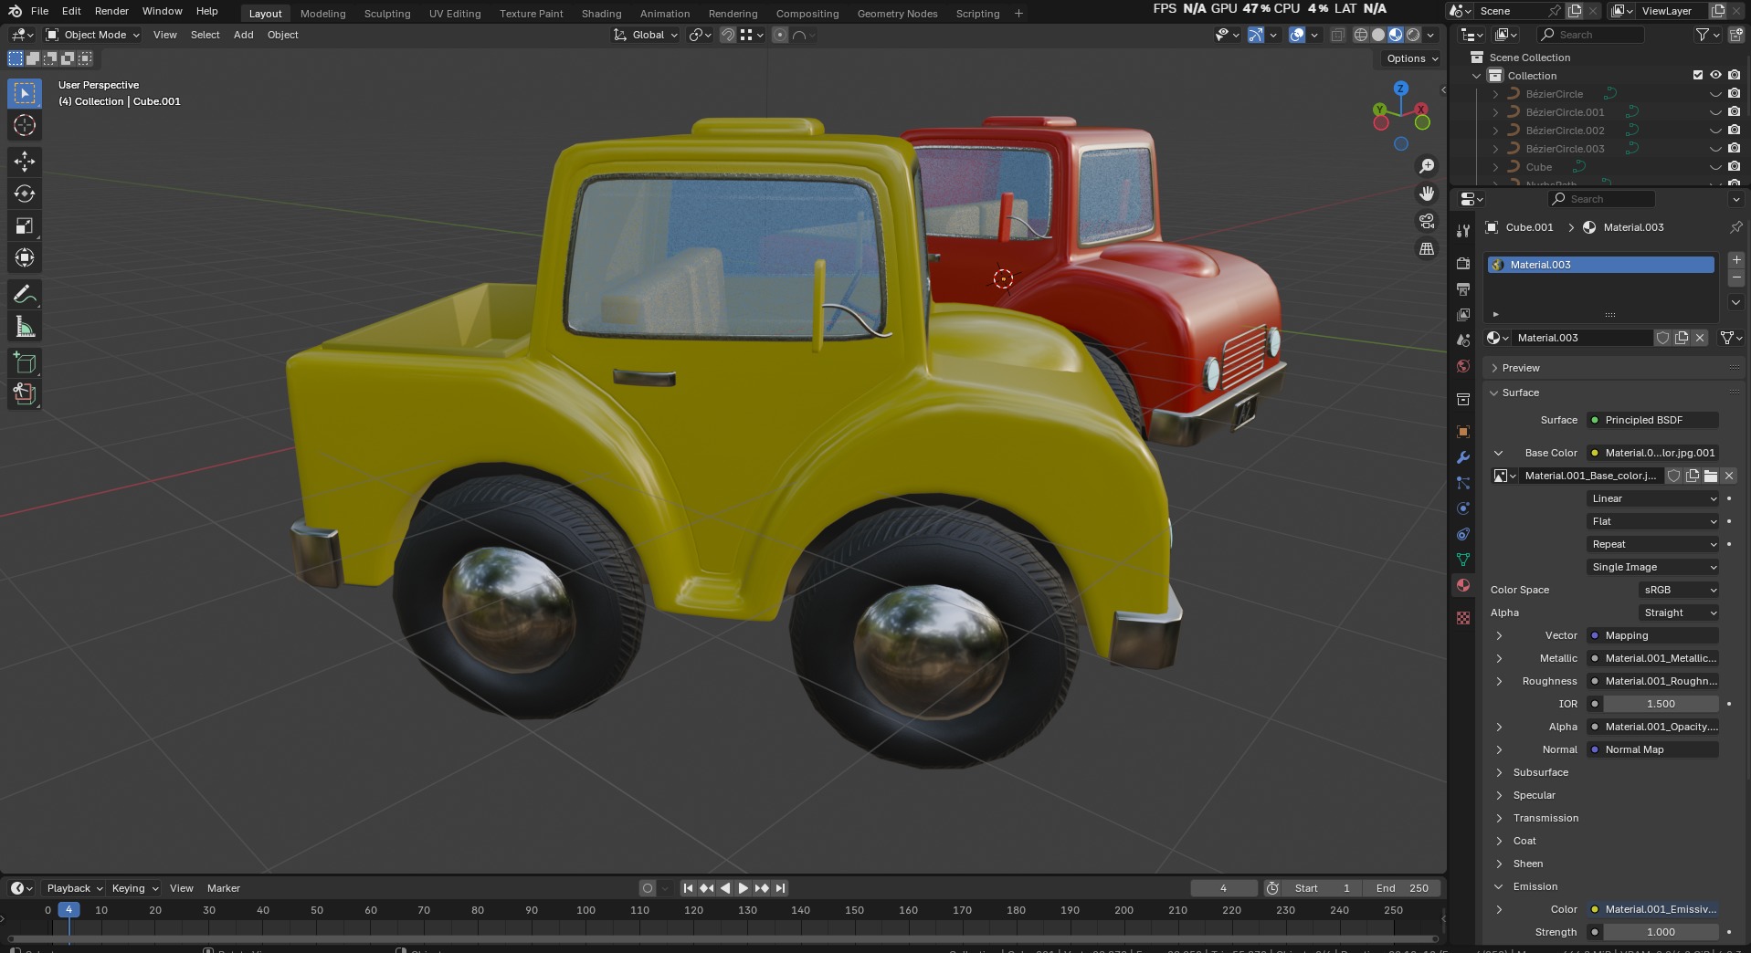Click the IOR value slider

(x=1661, y=704)
